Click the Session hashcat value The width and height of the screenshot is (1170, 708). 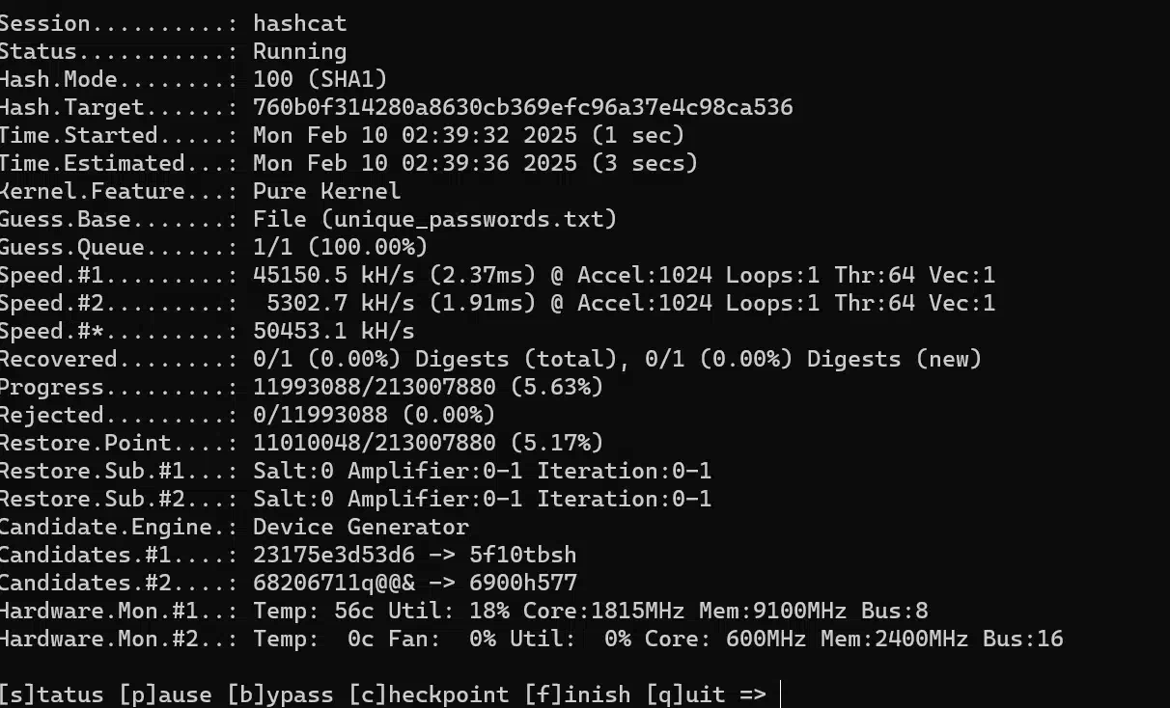point(299,23)
